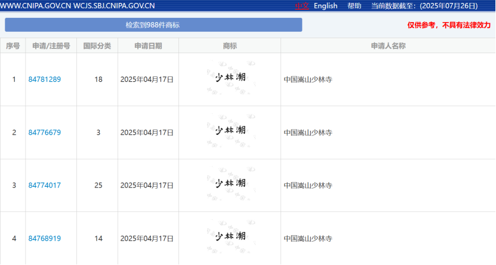Open trademark image in row 84781289

(x=230, y=78)
